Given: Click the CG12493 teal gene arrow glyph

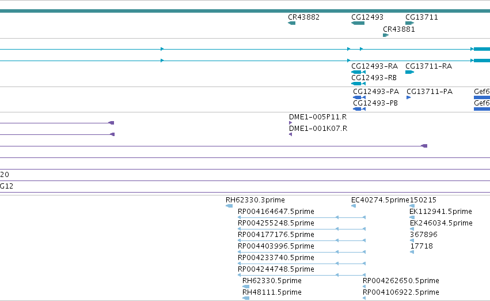Looking at the screenshot, I should (x=358, y=23).
